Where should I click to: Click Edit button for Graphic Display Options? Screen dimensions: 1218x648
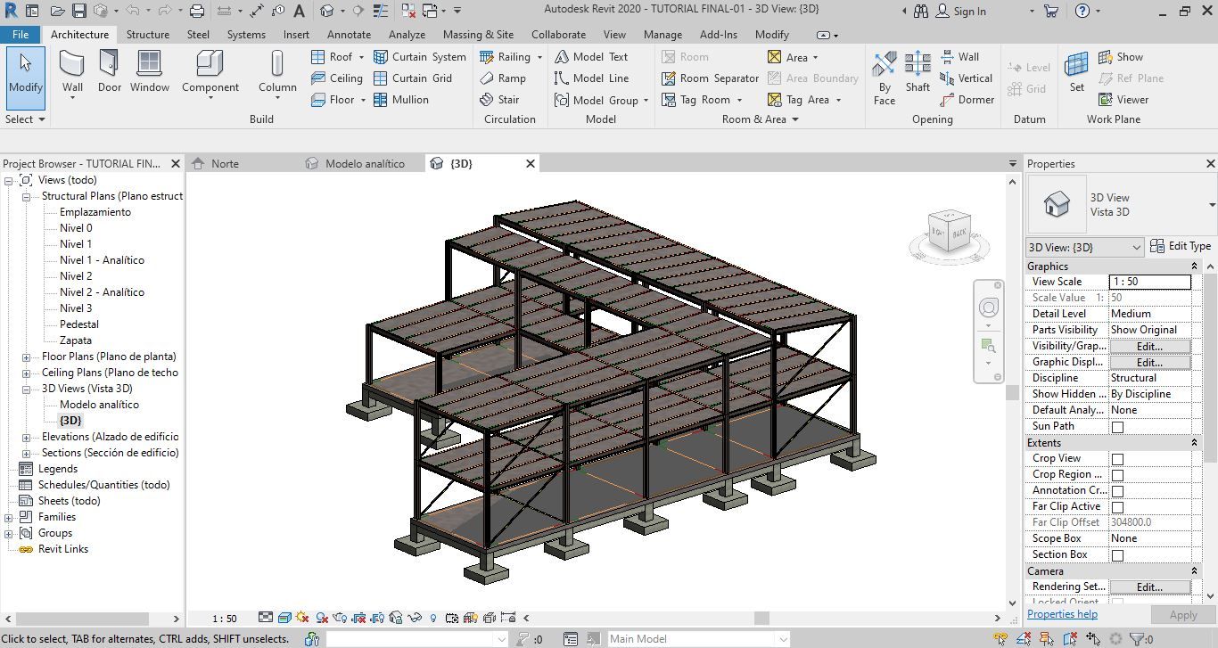click(1149, 362)
